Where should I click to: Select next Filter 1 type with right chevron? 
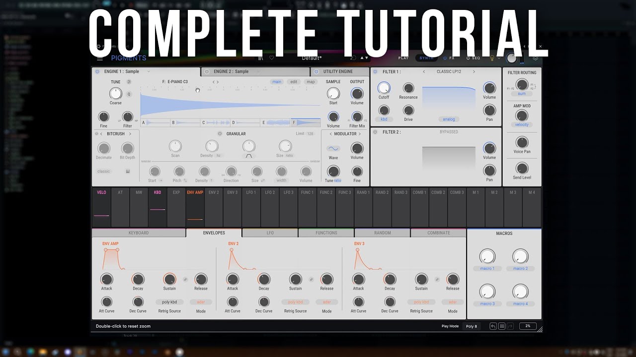tap(474, 71)
